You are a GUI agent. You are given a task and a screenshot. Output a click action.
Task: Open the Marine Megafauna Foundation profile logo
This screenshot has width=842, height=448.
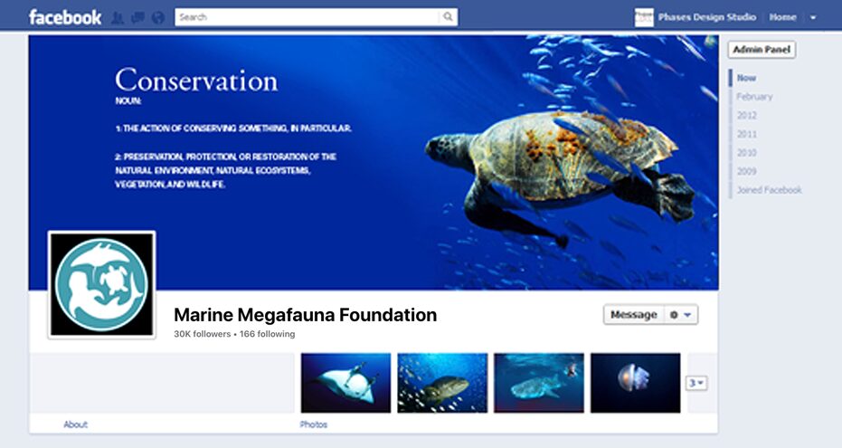point(102,285)
